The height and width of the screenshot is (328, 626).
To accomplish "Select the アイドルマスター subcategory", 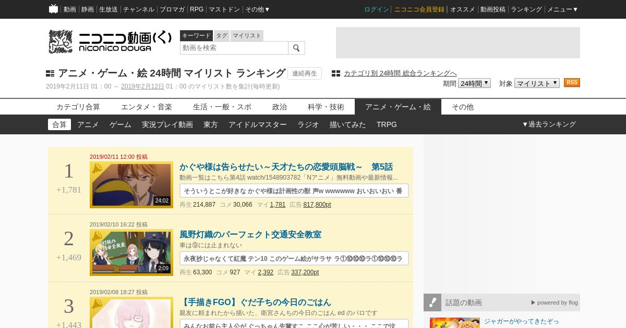I will [x=258, y=124].
